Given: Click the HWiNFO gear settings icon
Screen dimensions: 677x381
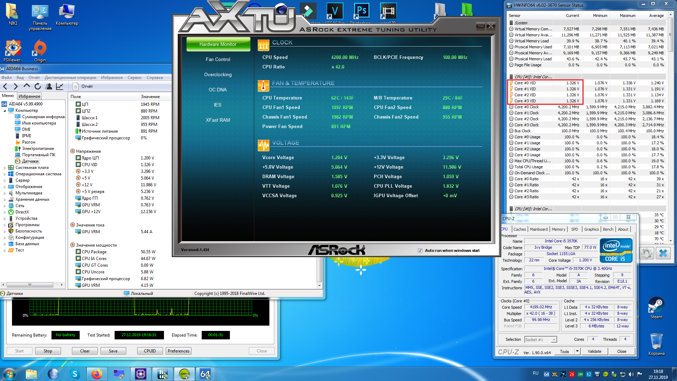Looking at the screenshot, I should pos(647,253).
